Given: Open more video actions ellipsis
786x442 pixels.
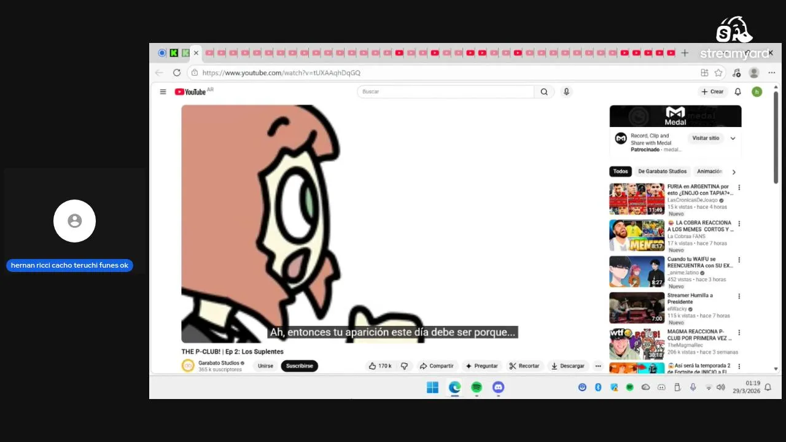Looking at the screenshot, I should [598, 366].
